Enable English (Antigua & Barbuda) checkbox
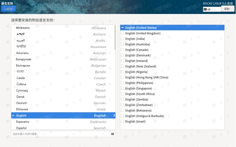The image size is (236, 147). [x=122, y=116]
